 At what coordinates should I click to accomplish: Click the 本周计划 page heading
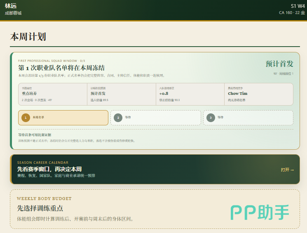(x=28, y=37)
